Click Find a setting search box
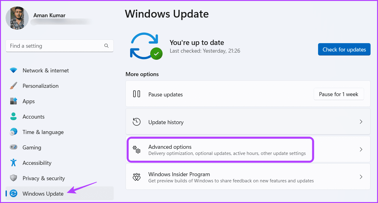Image resolution: width=378 pixels, height=203 pixels. click(x=60, y=46)
